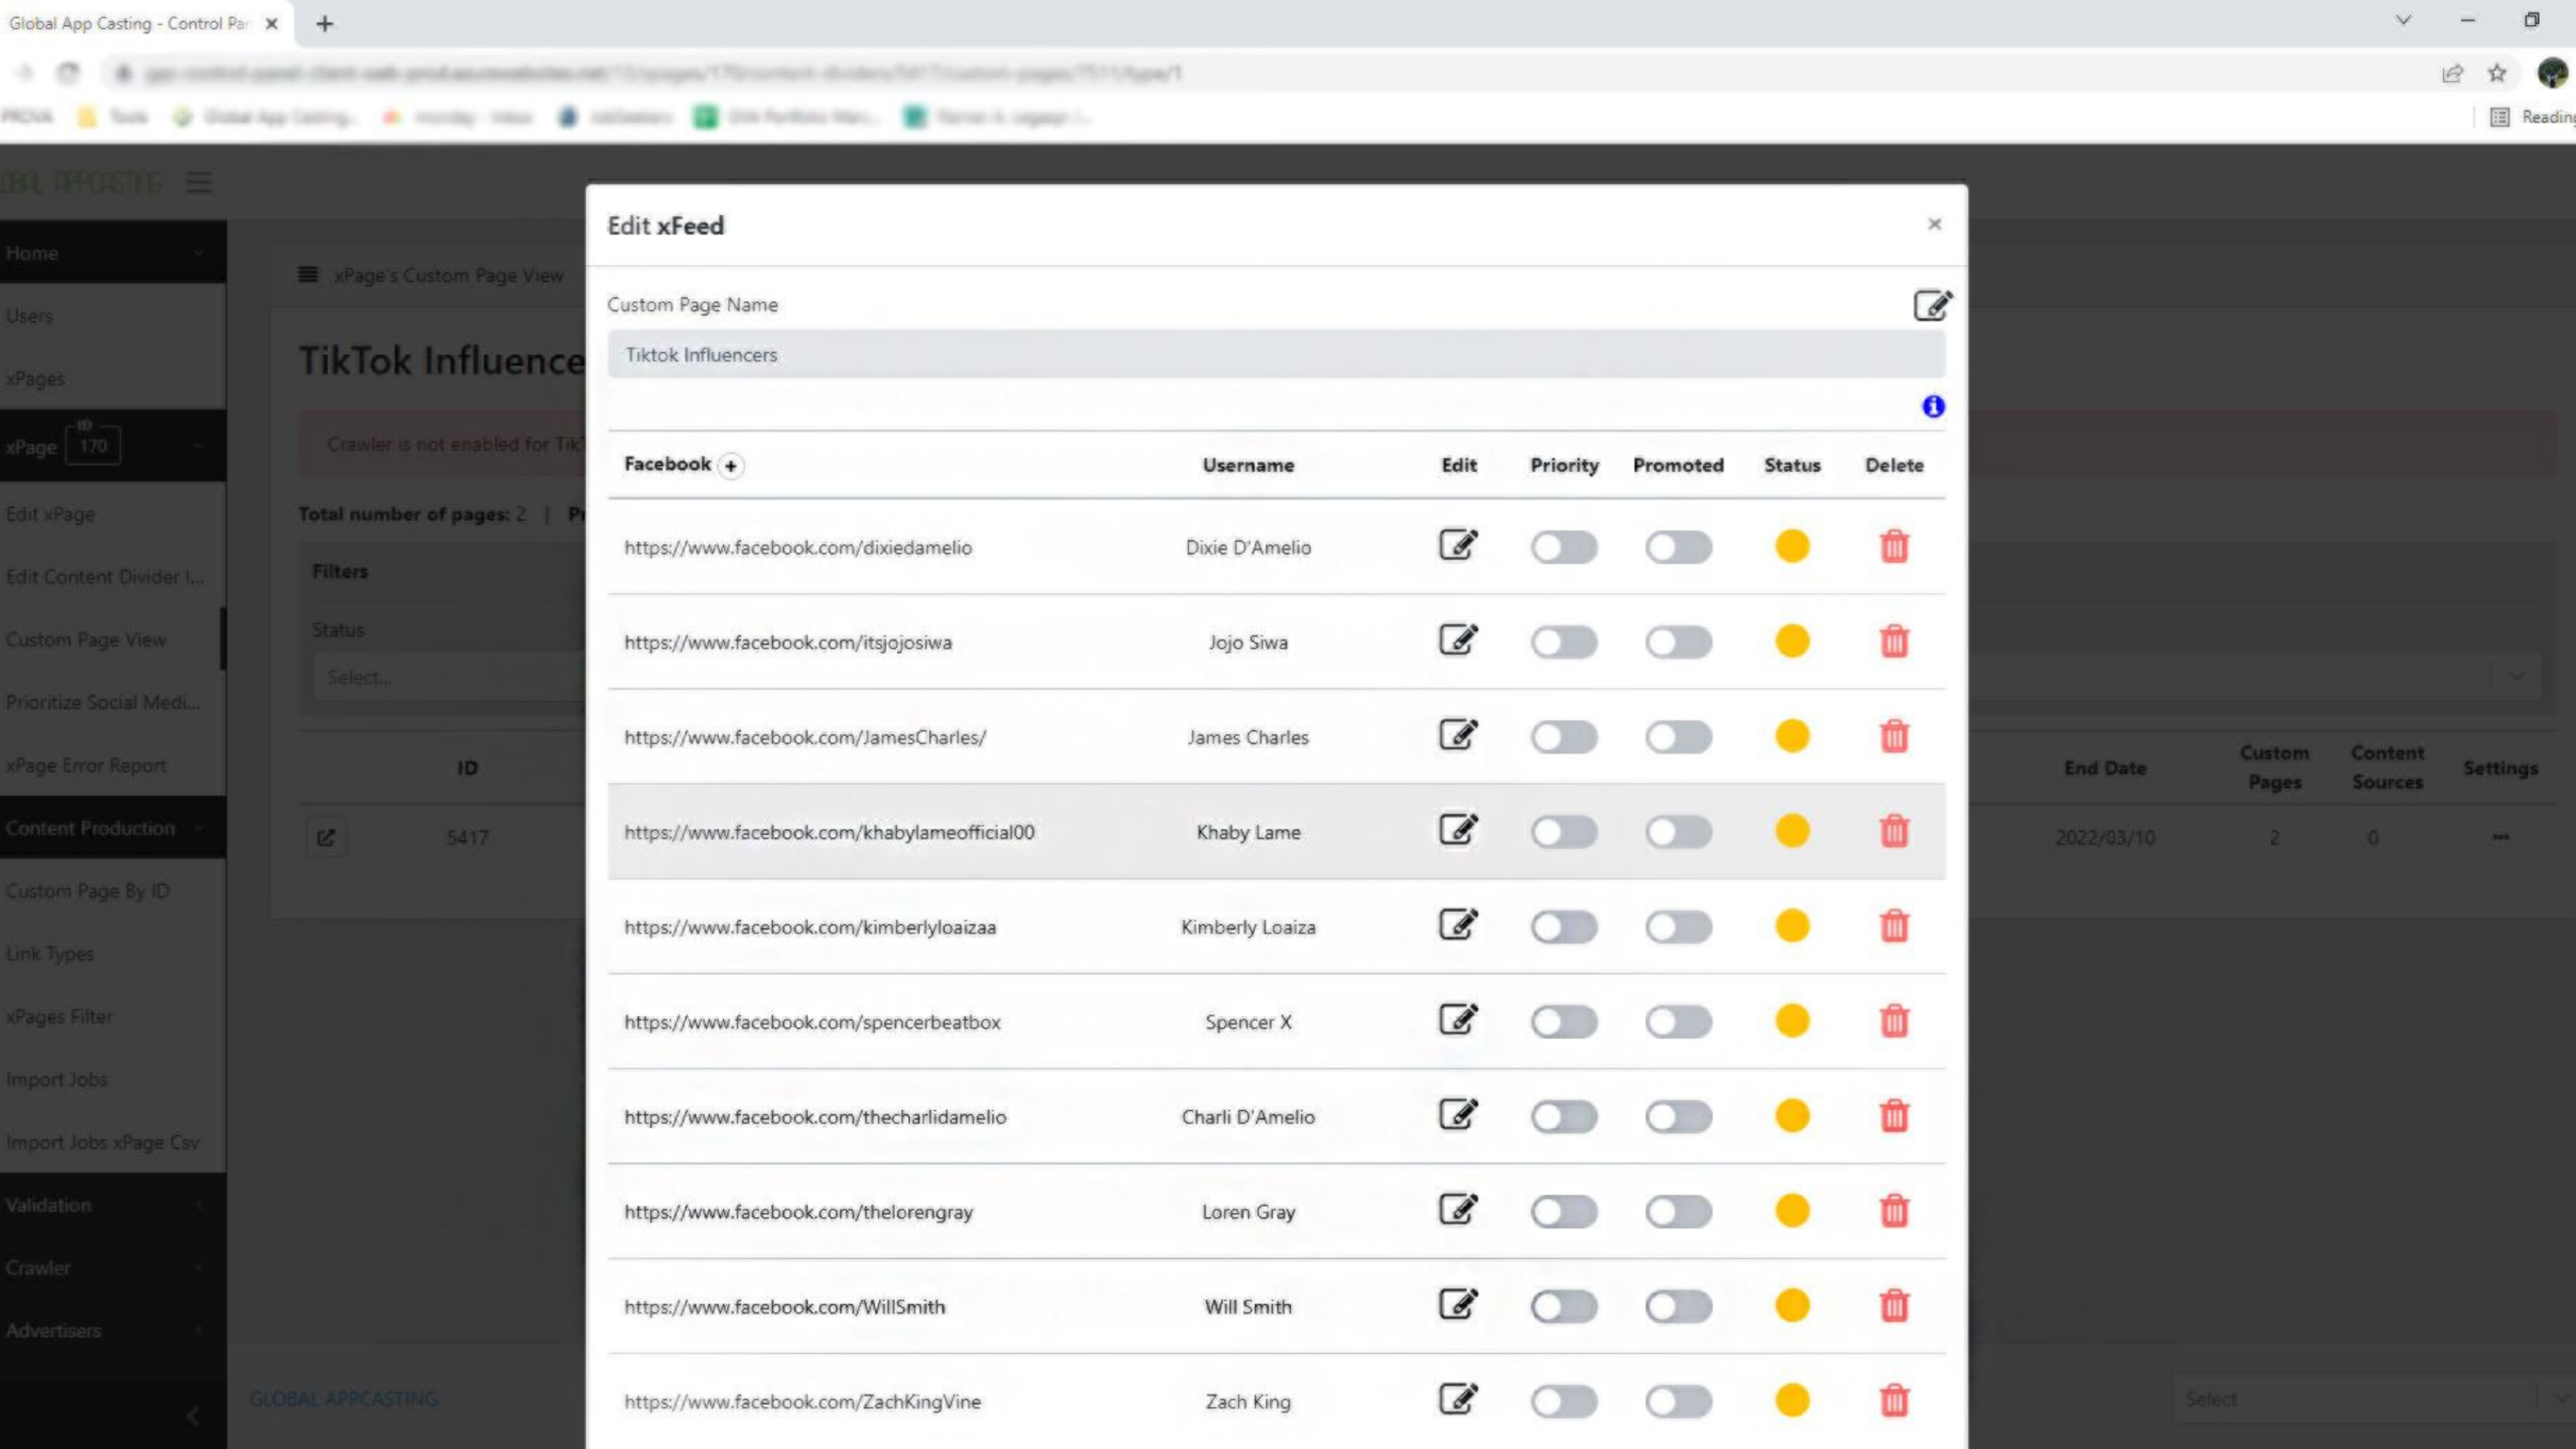Collapse the sidebar with bottom chevron
This screenshot has height=1449, width=2576.
click(193, 1415)
